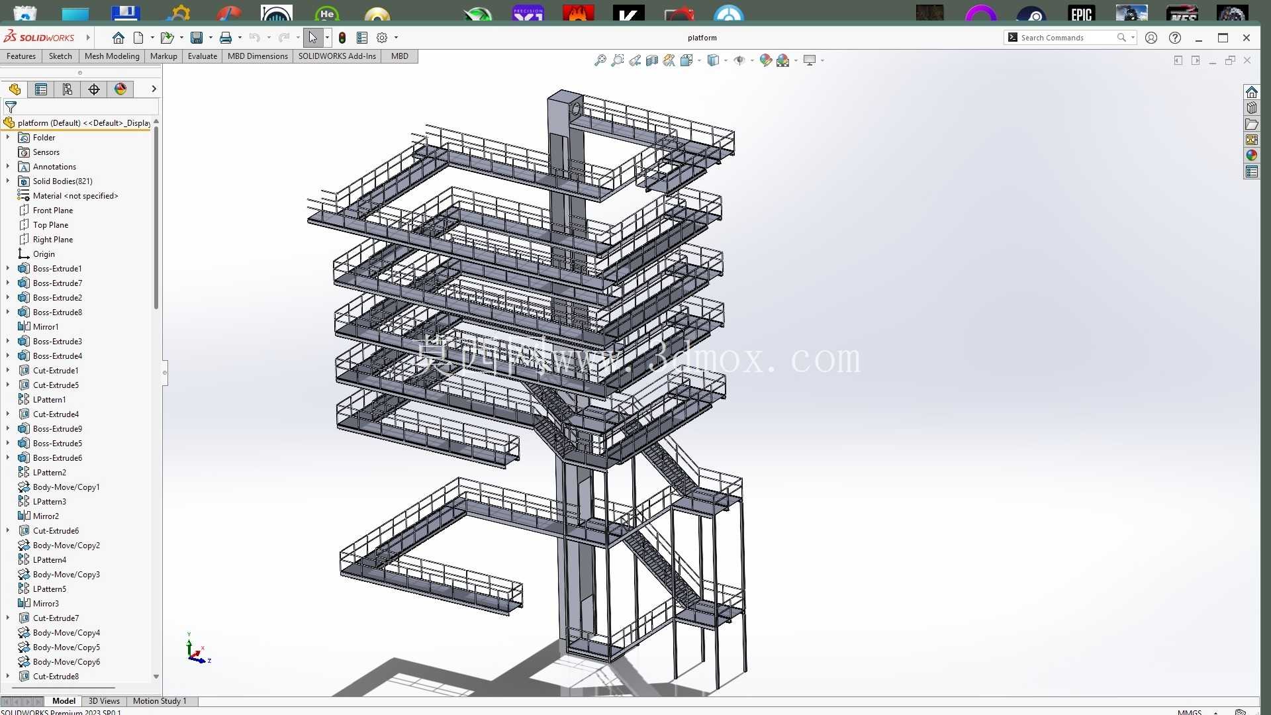Click the Rebuild traffic light icon

tap(342, 38)
